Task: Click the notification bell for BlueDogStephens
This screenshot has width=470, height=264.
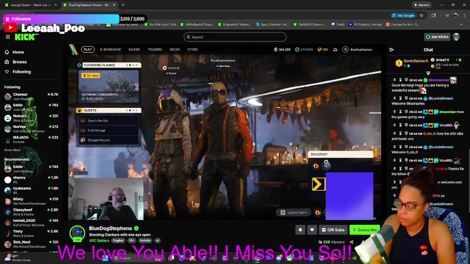Action: 300,230
